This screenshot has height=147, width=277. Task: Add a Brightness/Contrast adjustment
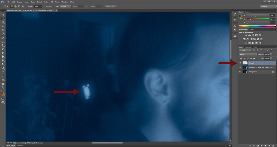coord(246,35)
